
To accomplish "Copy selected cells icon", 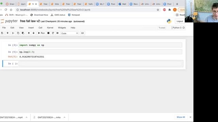I will (18, 33).
